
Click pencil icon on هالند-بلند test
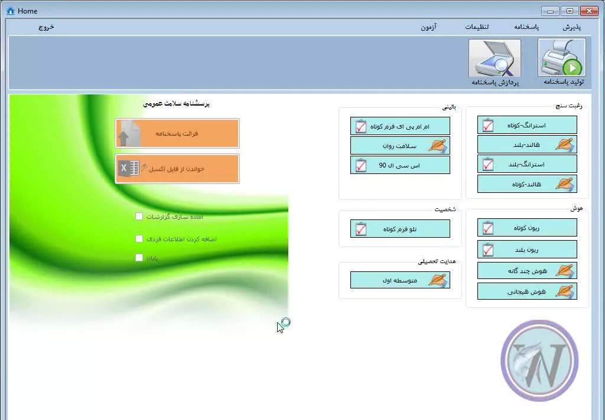[564, 145]
